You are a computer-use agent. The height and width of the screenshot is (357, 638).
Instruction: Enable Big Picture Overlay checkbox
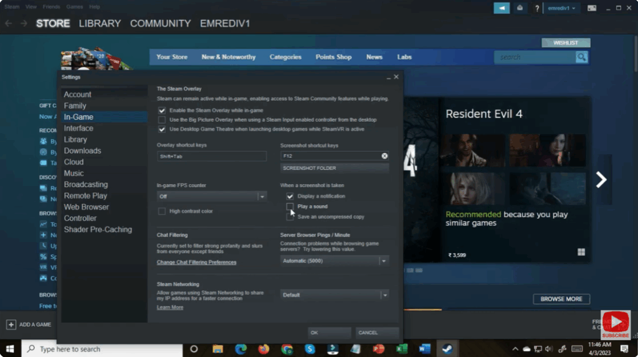coord(162,120)
